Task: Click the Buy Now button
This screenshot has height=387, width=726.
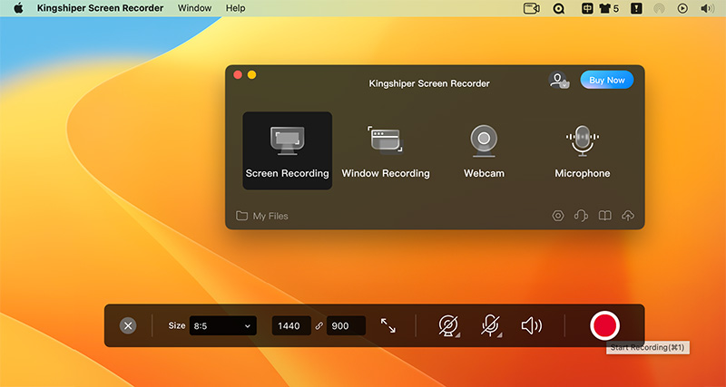Action: coord(606,80)
